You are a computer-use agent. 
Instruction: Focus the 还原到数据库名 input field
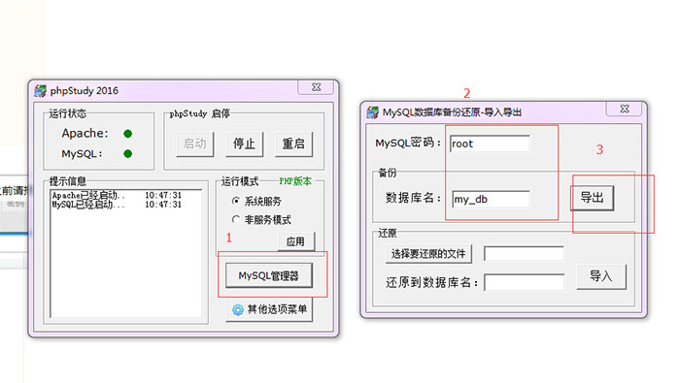(525, 283)
